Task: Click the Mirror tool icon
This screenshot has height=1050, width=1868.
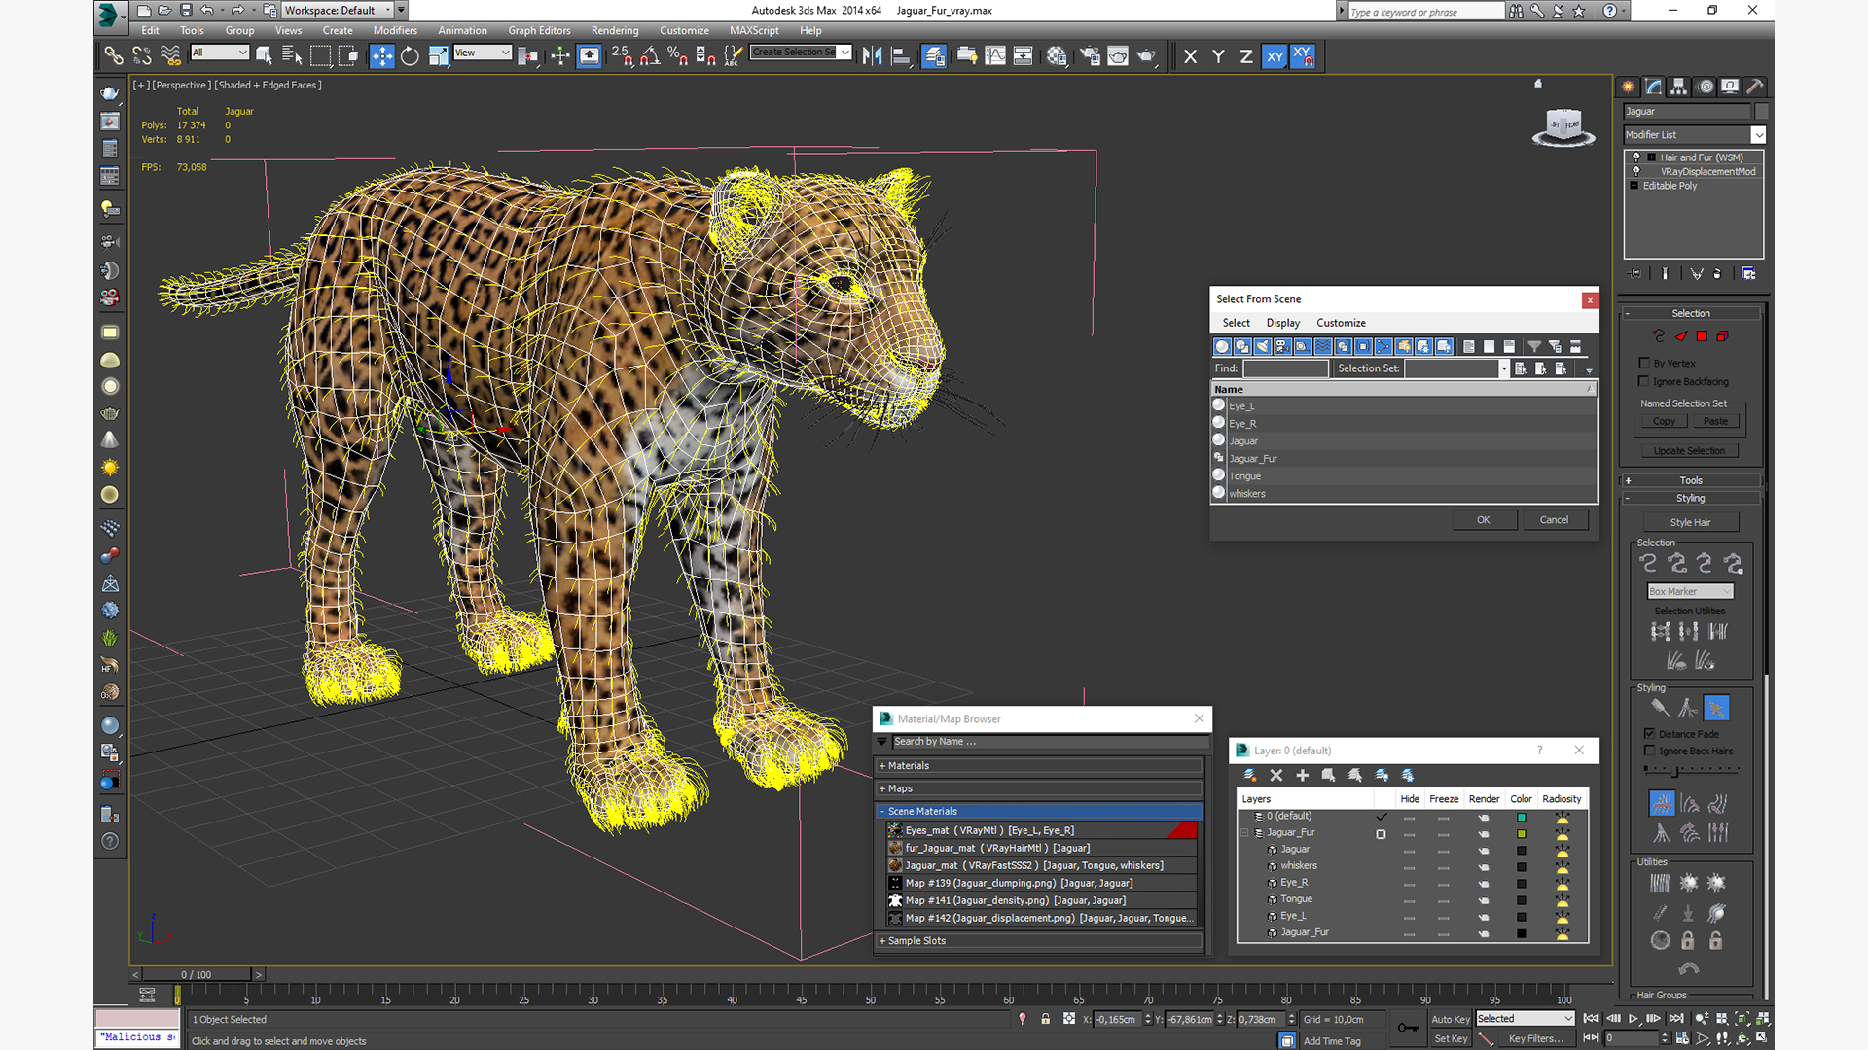Action: click(872, 56)
